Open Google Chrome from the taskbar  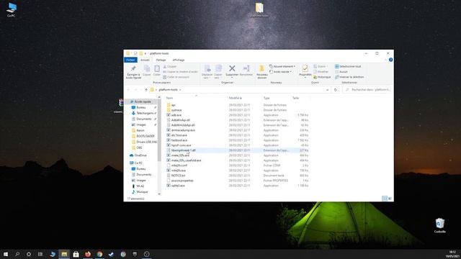99,254
